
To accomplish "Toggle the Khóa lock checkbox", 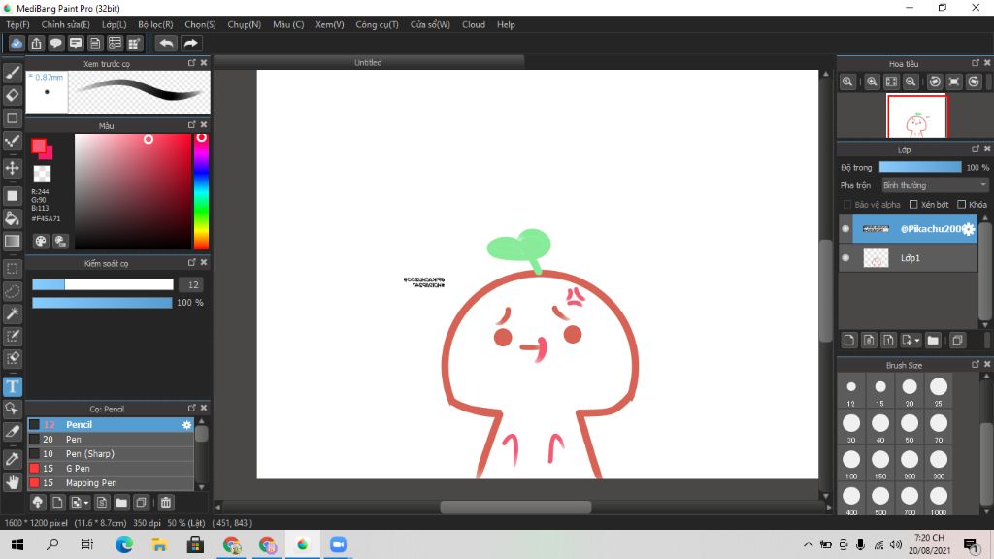I will 962,204.
